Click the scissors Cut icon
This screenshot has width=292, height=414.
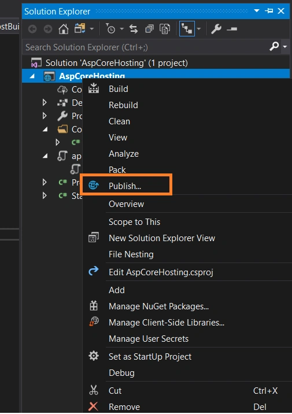tap(94, 390)
